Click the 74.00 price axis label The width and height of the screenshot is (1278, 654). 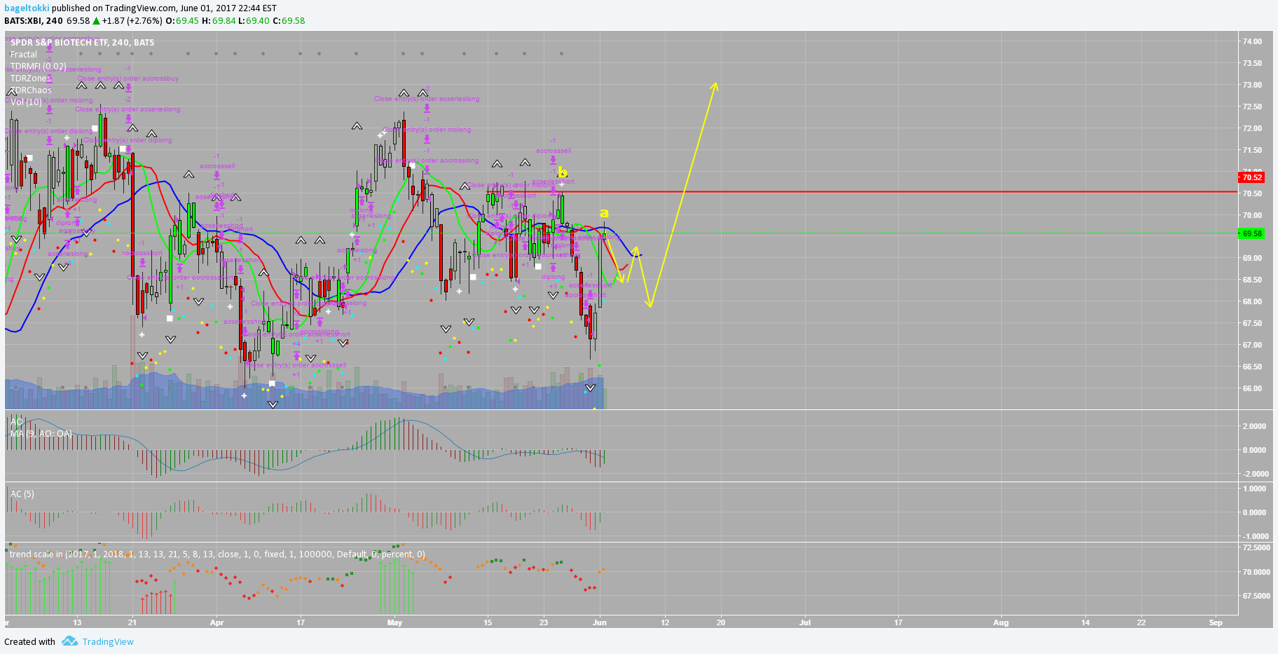[x=1252, y=41]
